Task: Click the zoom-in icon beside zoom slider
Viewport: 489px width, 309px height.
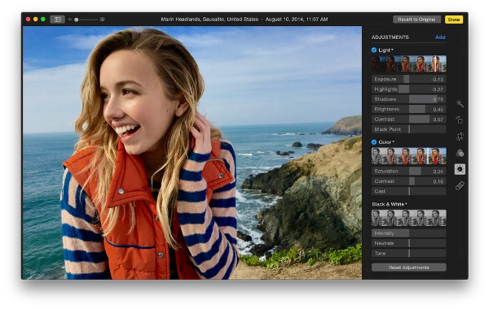Action: [x=102, y=20]
